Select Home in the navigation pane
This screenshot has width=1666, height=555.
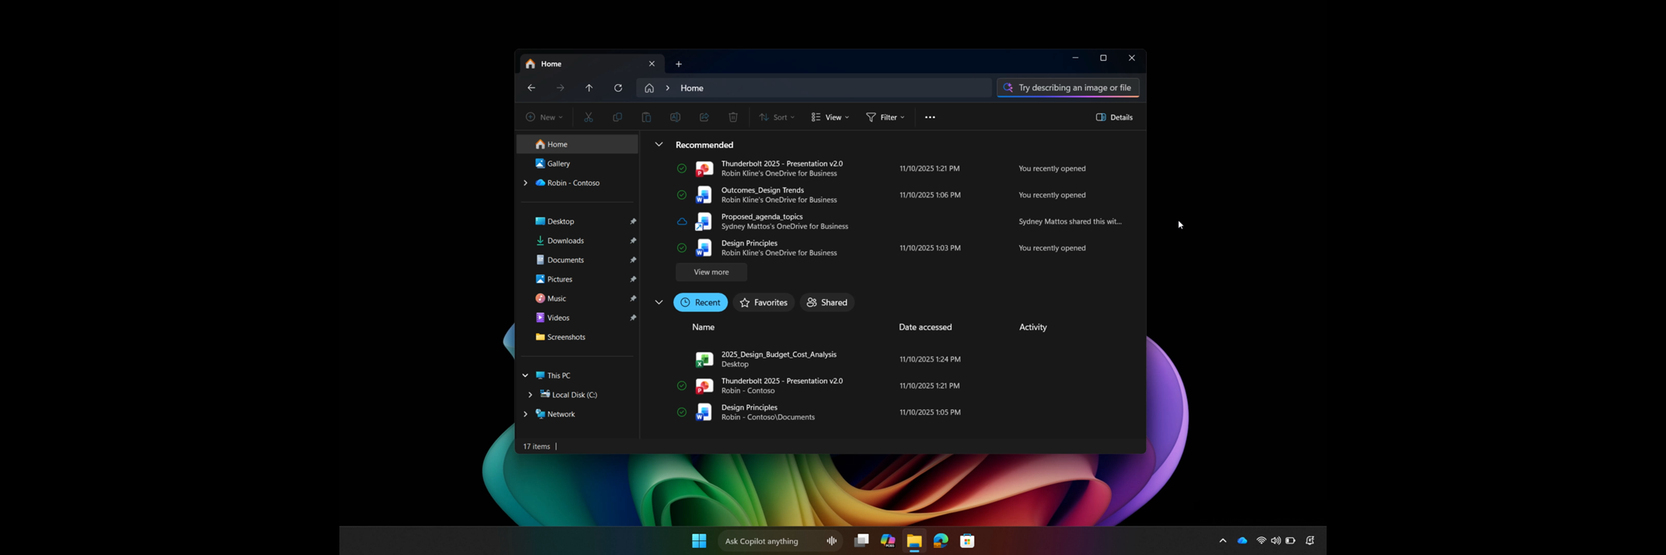point(578,144)
